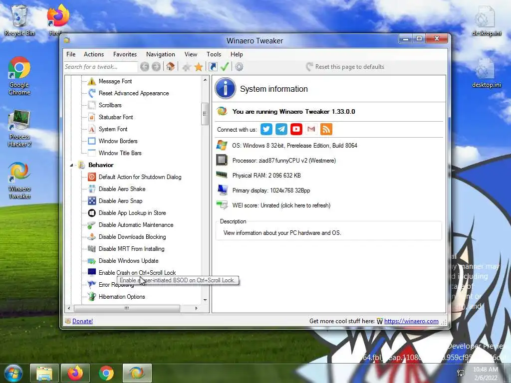Open Google Chrome desktop icon
This screenshot has height=383, width=511.
click(19, 76)
